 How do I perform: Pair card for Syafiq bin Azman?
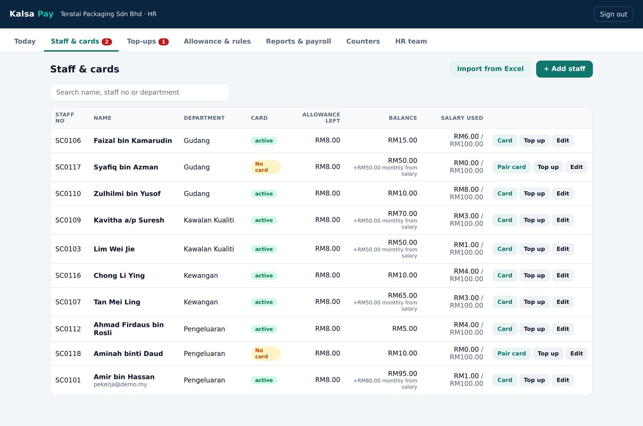click(x=511, y=167)
